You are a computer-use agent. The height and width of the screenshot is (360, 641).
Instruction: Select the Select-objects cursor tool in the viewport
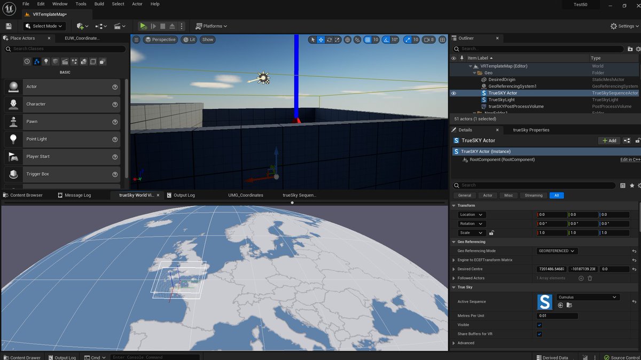(313, 40)
